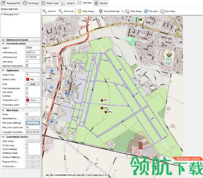
Task: Select the OW-2 well marker on map
Action: coord(106,112)
